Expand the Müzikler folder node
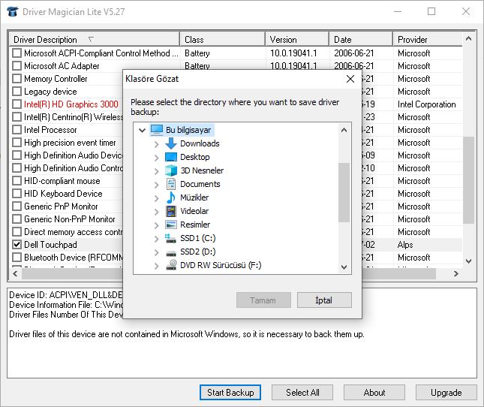The image size is (484, 407). [x=157, y=198]
